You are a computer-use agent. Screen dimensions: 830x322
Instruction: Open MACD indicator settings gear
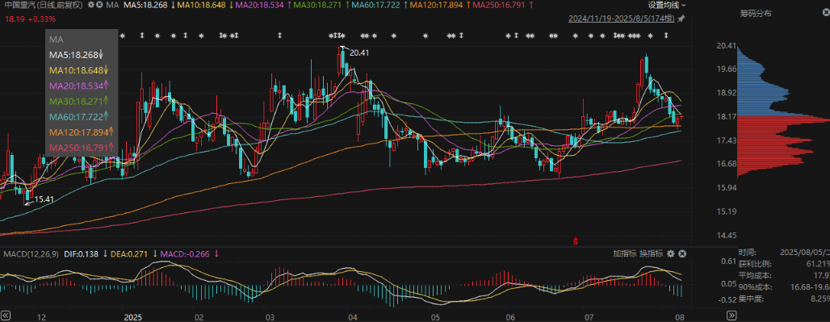click(x=671, y=253)
